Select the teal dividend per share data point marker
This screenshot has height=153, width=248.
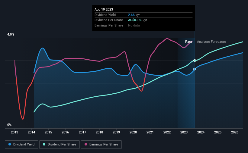(x=195, y=61)
